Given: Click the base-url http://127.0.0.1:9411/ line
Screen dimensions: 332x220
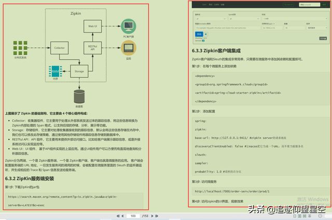Looking at the screenshot, I should (240, 138).
